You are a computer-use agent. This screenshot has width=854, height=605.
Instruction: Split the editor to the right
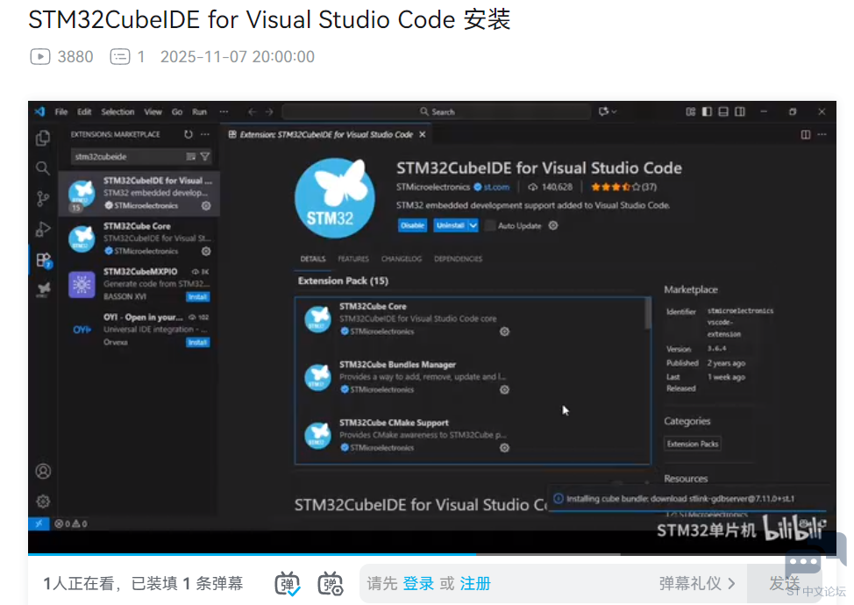805,134
